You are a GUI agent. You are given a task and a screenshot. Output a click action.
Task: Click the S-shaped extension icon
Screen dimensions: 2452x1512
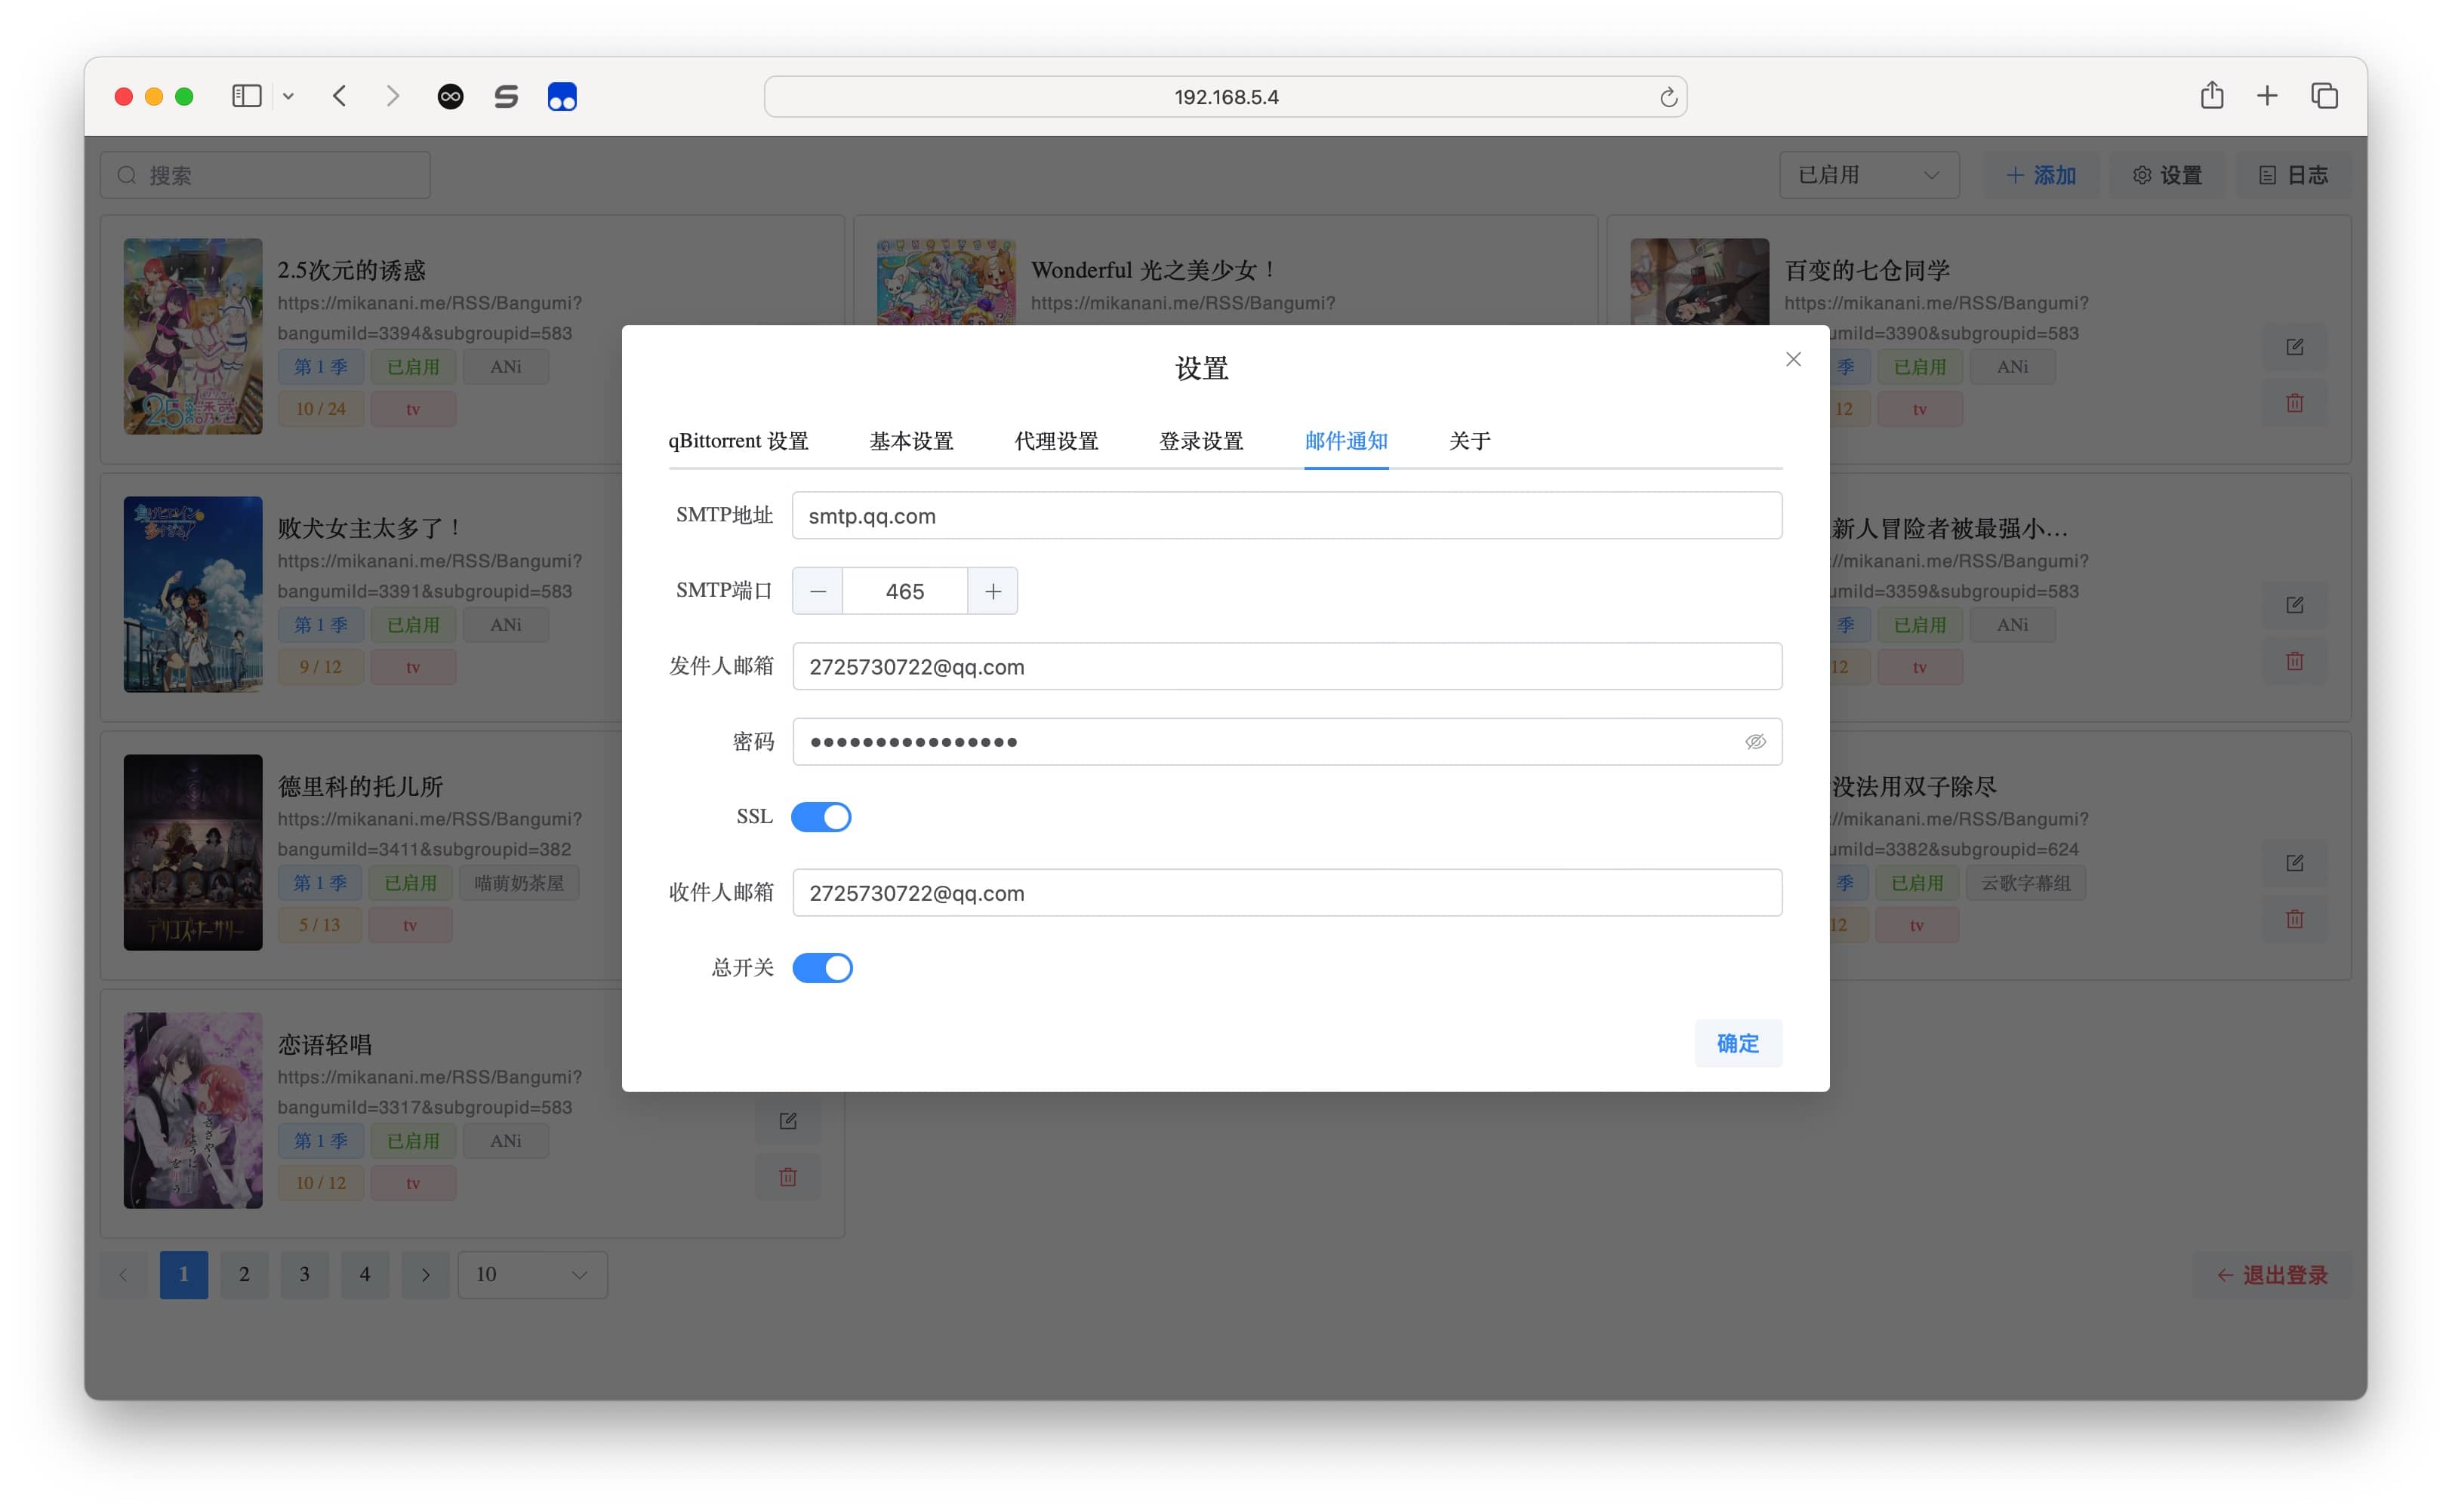click(507, 96)
